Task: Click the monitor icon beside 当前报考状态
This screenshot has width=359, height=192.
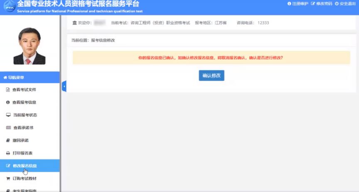Action: point(8,115)
